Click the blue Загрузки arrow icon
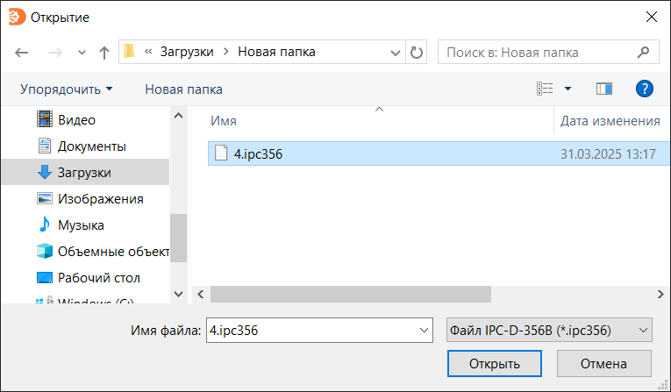Image resolution: width=671 pixels, height=392 pixels. point(45,172)
